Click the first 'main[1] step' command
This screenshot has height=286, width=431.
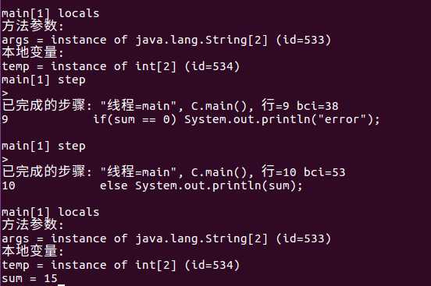44,79
